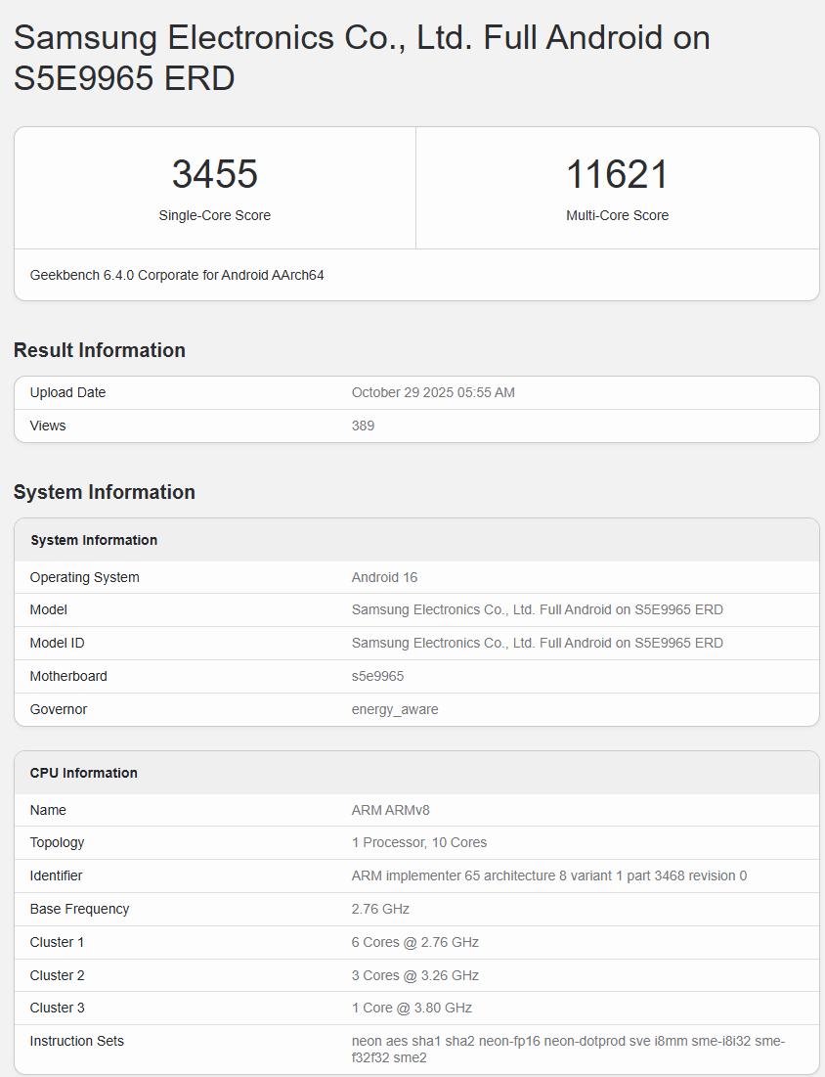Click the ARM implementer identifier text

pos(548,875)
